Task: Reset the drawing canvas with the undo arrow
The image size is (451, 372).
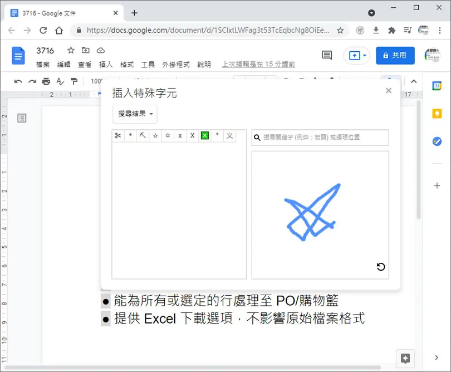Action: pos(381,267)
